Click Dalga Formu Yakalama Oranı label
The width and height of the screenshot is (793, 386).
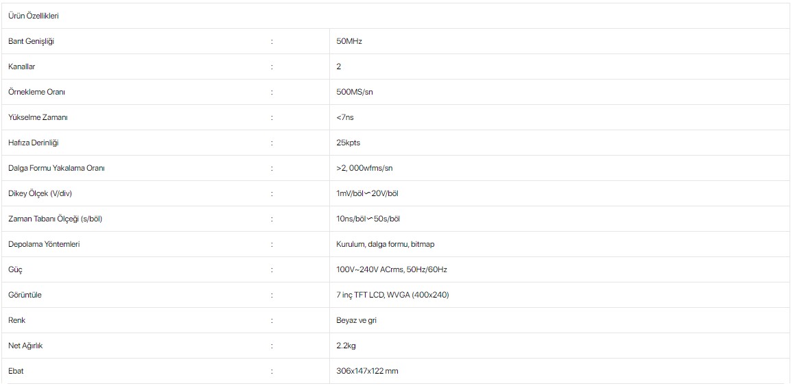56,168
